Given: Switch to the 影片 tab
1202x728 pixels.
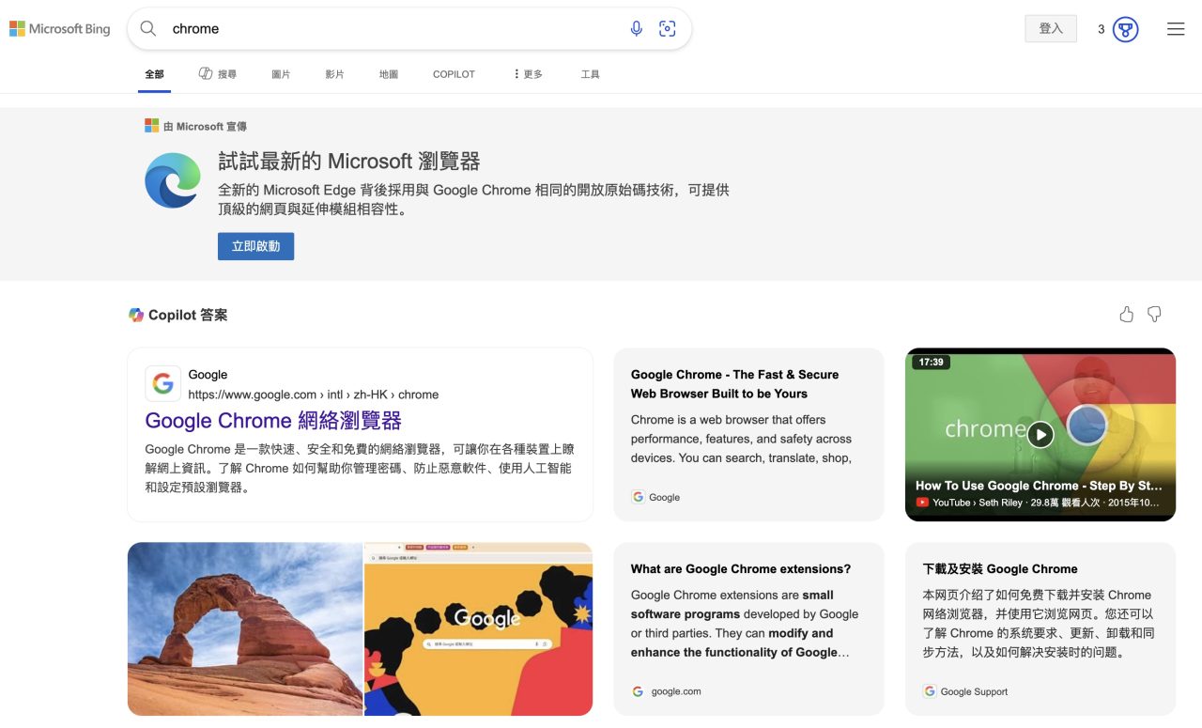Looking at the screenshot, I should pos(334,74).
